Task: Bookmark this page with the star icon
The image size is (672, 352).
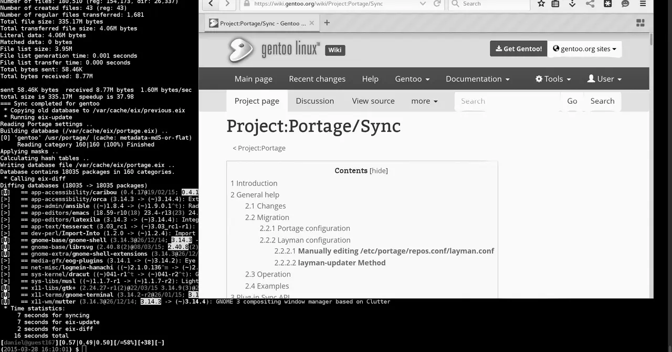Action: [541, 4]
